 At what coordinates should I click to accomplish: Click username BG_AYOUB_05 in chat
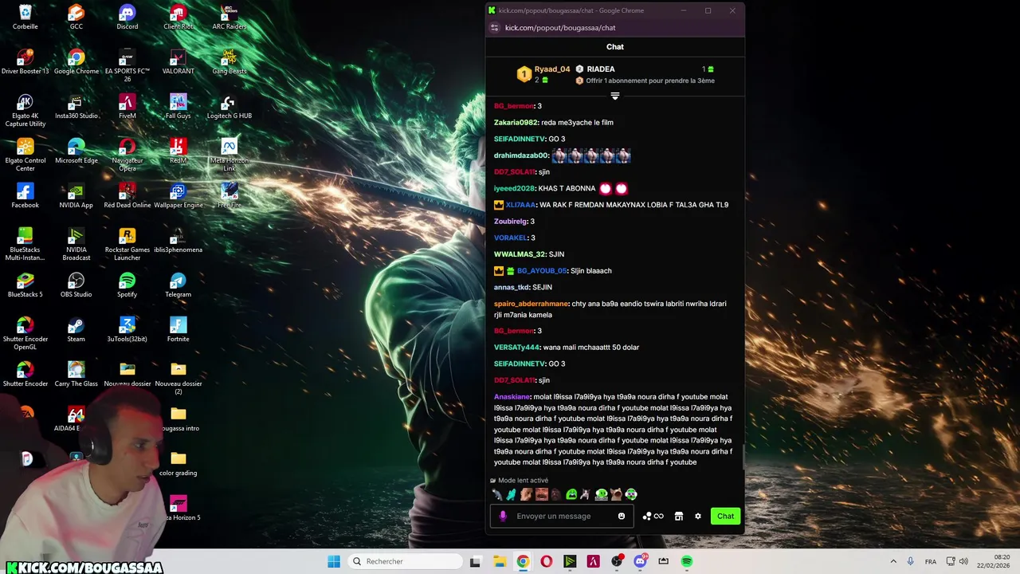coord(542,271)
